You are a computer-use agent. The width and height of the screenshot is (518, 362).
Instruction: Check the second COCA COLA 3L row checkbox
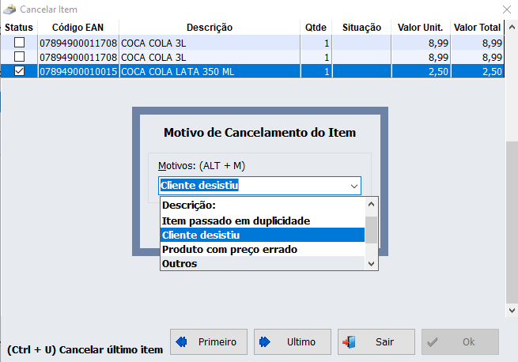click(x=19, y=57)
